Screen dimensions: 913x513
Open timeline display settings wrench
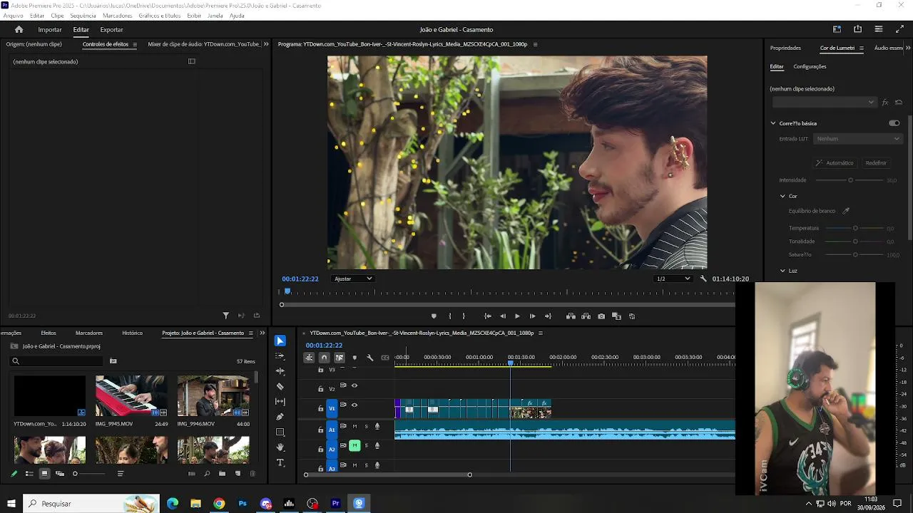(x=369, y=358)
